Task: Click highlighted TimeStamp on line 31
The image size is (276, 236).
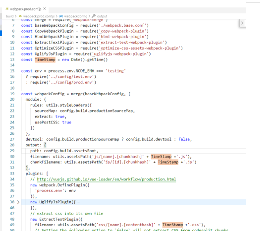Action: point(168,162)
